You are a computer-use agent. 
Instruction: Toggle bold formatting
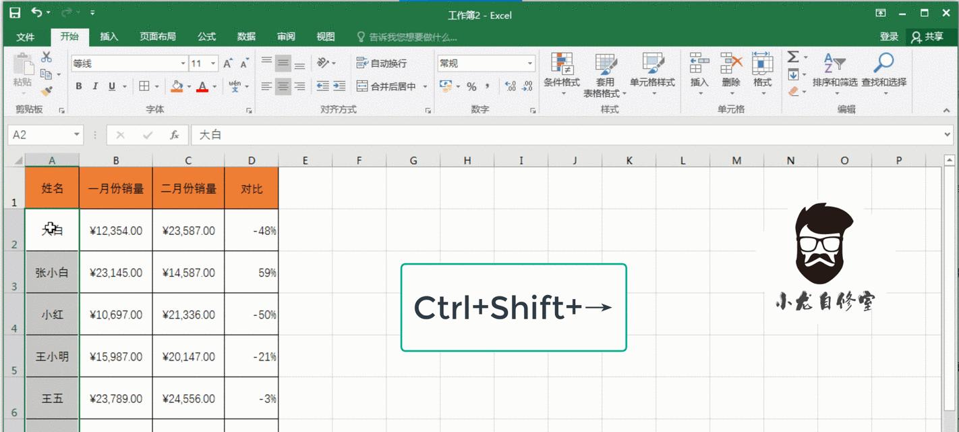pyautogui.click(x=79, y=86)
